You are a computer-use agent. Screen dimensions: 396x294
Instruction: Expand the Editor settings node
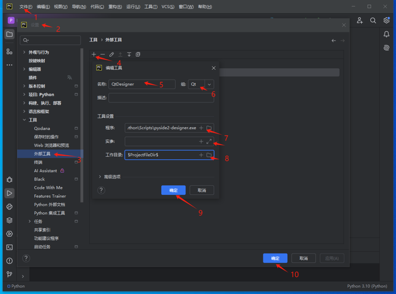point(24,69)
